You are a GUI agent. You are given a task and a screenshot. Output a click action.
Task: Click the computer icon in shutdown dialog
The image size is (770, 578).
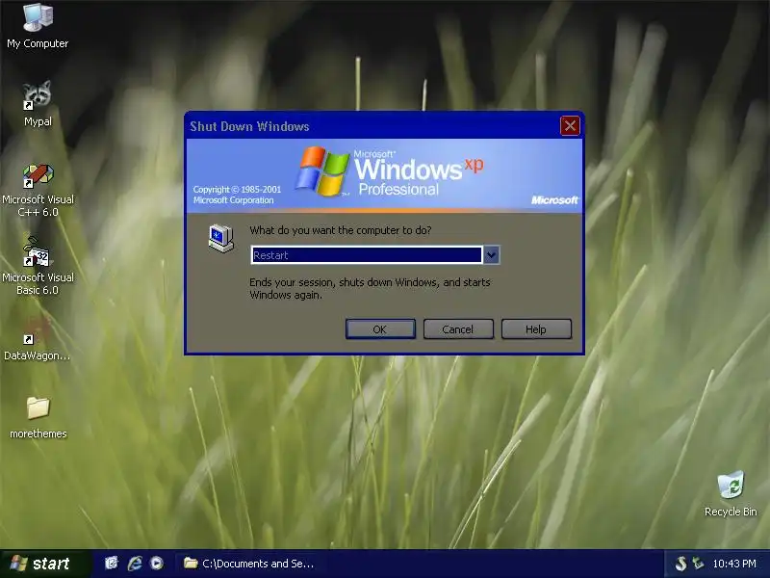pos(221,238)
